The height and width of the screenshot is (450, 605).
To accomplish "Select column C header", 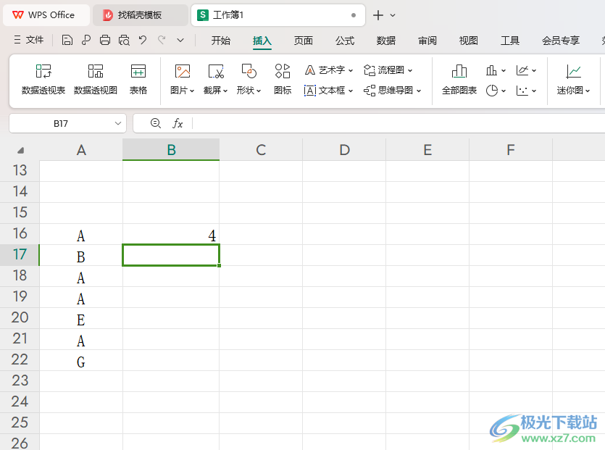I will pyautogui.click(x=261, y=150).
